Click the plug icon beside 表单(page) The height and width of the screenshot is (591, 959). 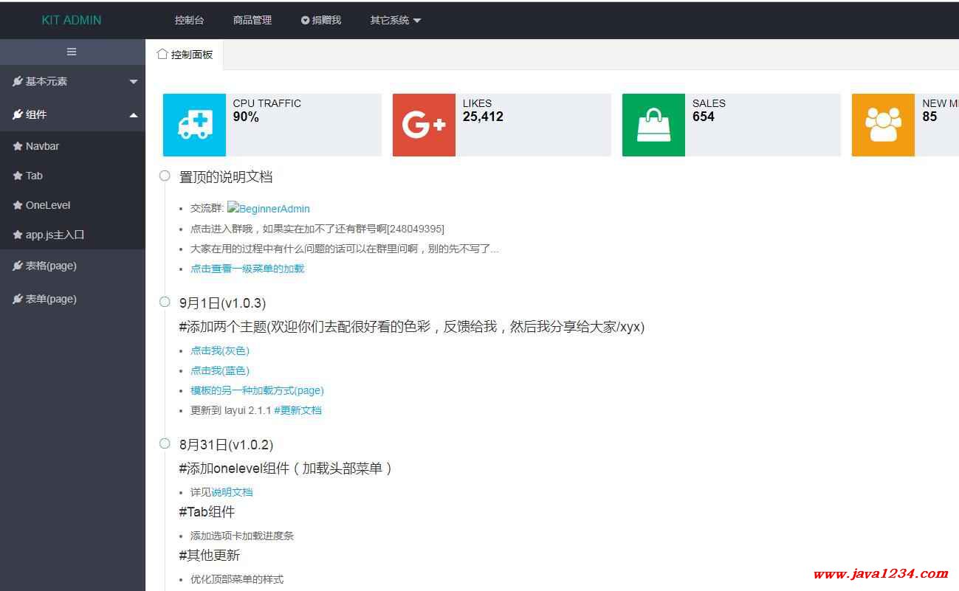pyautogui.click(x=18, y=299)
